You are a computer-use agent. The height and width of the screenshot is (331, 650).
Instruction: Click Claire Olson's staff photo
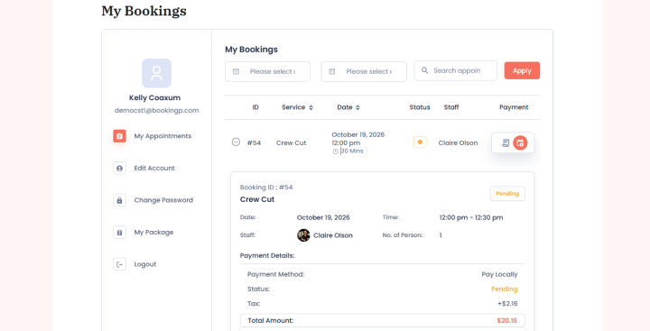tap(303, 235)
